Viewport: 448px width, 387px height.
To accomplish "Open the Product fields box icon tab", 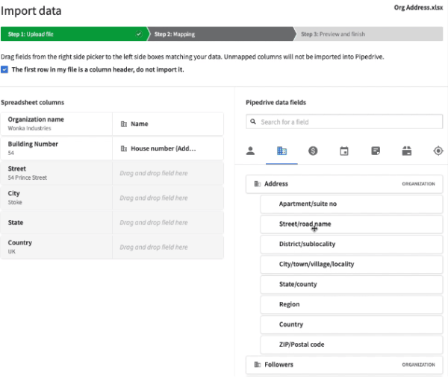I will tap(407, 151).
